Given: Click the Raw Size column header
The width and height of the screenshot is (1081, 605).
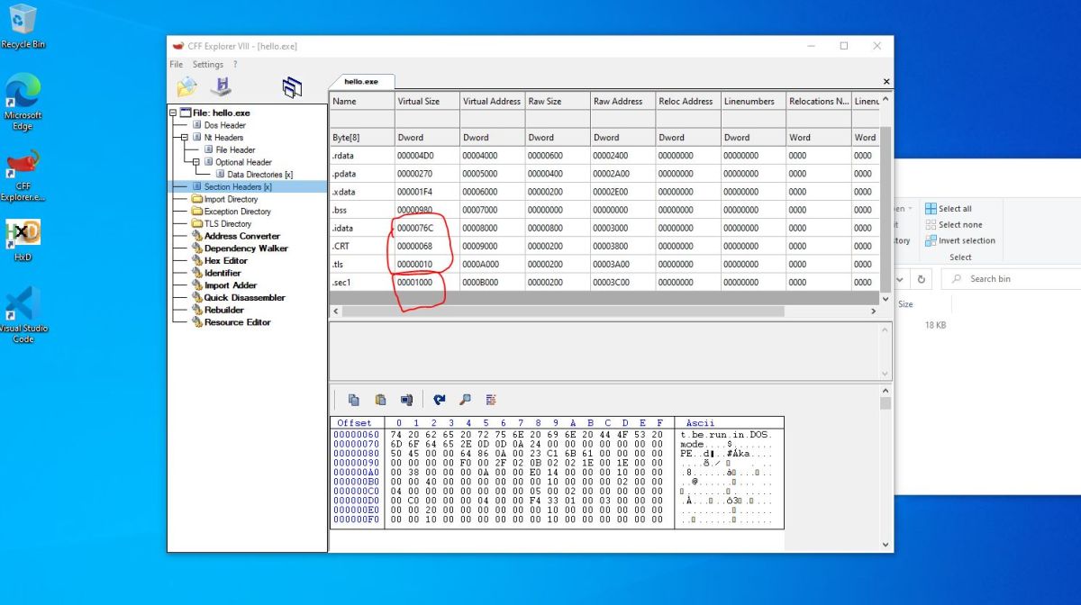Looking at the screenshot, I should 558,101.
